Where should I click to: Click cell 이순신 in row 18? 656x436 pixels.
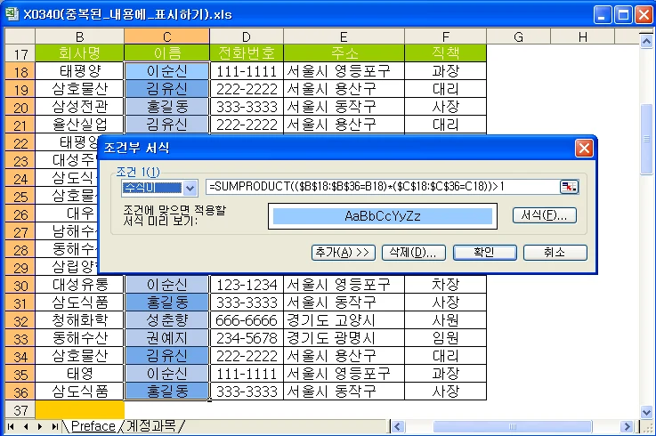click(167, 71)
